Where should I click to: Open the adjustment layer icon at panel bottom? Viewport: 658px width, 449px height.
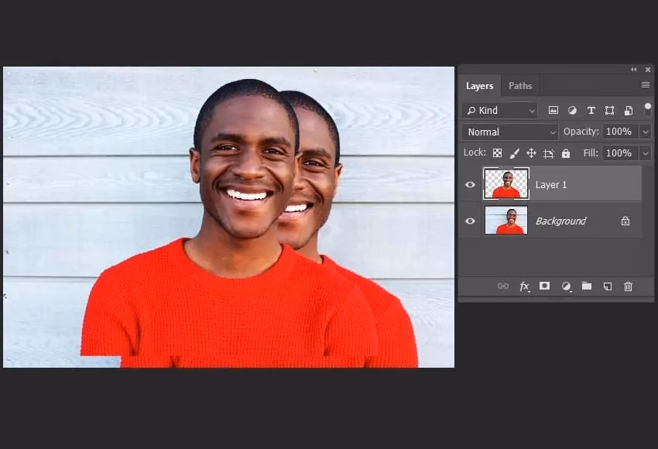(565, 286)
